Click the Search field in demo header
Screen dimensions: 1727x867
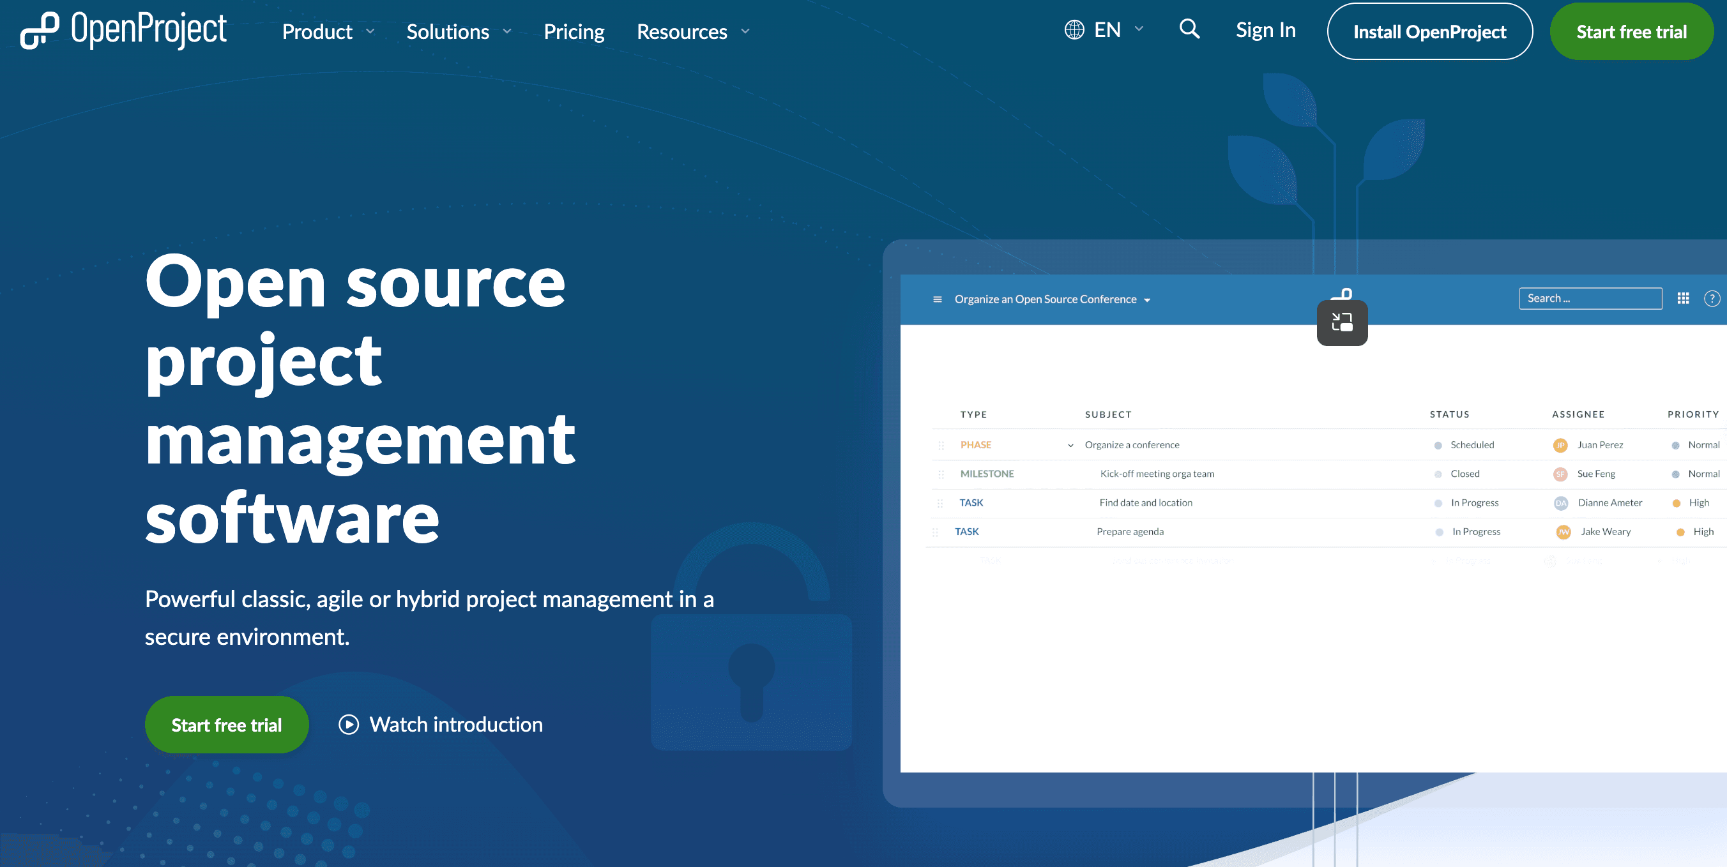point(1590,298)
